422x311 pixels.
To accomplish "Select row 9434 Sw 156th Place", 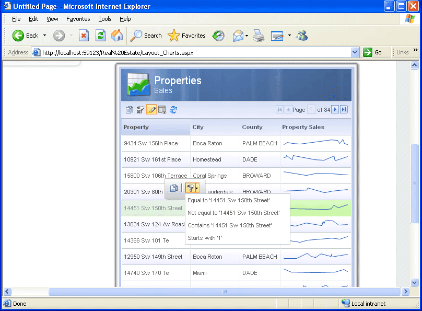I will [236, 143].
